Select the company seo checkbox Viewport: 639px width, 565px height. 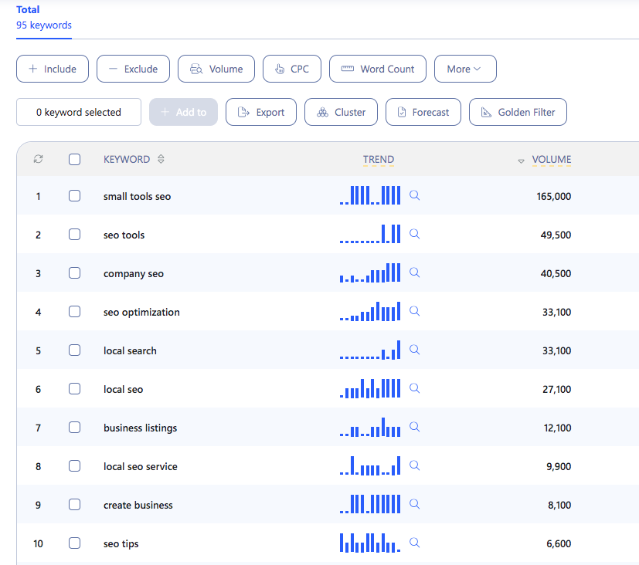(75, 272)
